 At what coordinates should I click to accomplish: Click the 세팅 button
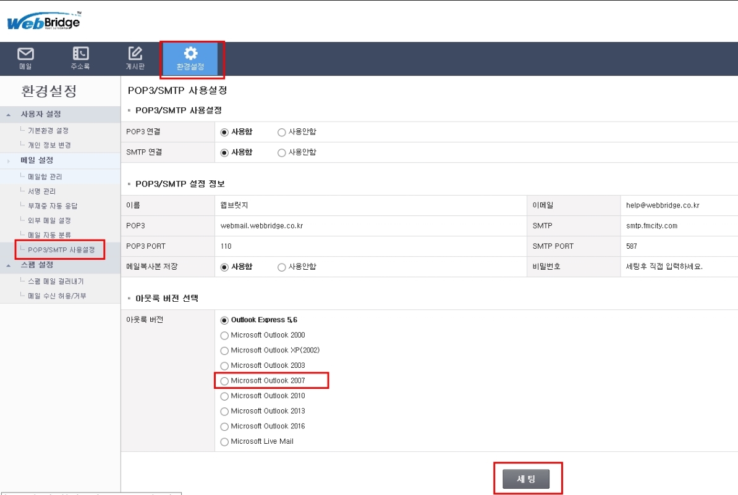tap(526, 479)
